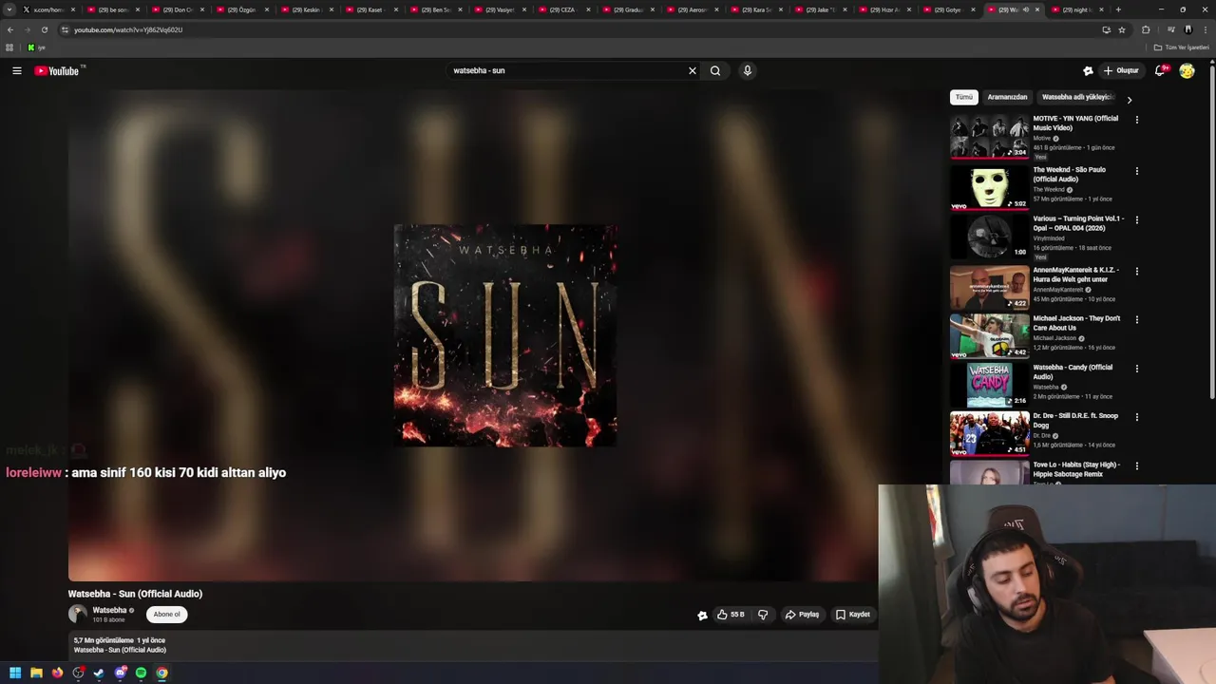Open 'Dr. Dre - Still D.R.E. ft. Snoop Dogg'

(1075, 420)
